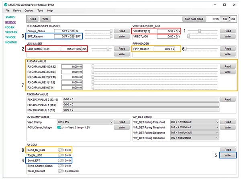Click the Write button in RX COM section
241x179 pixels.
click(x=227, y=154)
